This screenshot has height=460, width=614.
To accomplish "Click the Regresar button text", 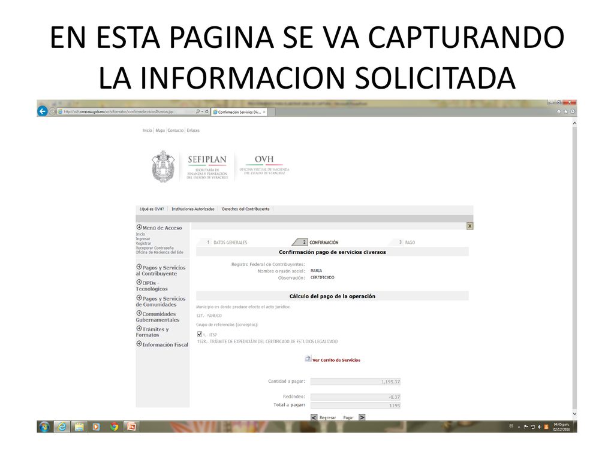I will click(x=328, y=417).
